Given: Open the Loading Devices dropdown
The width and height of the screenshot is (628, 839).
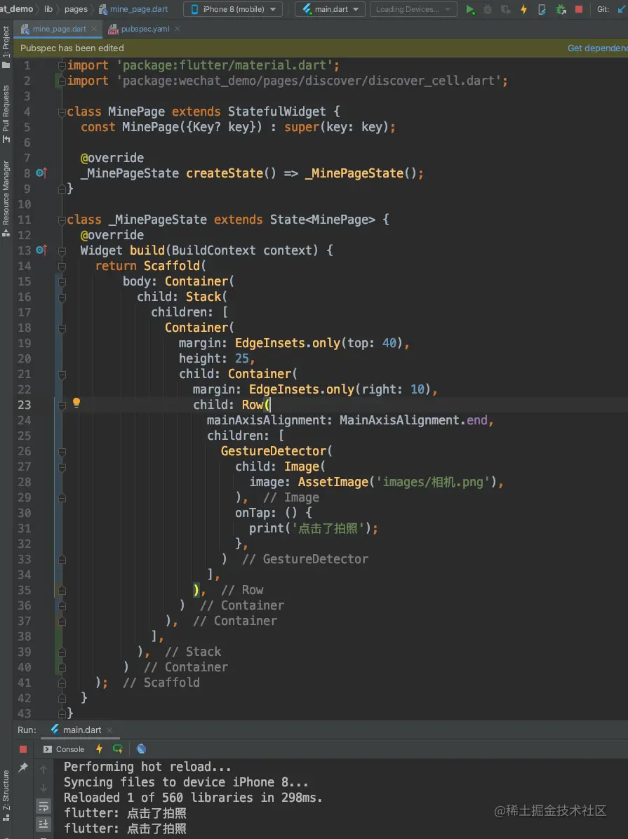Looking at the screenshot, I should [413, 9].
